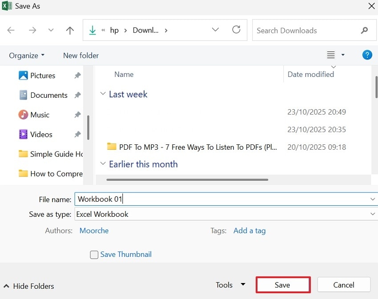Click the 23/10/2025 20:49 row
The image size is (378, 299).
[x=317, y=112]
